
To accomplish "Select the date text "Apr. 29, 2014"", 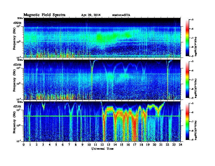I will [x=91, y=15].
